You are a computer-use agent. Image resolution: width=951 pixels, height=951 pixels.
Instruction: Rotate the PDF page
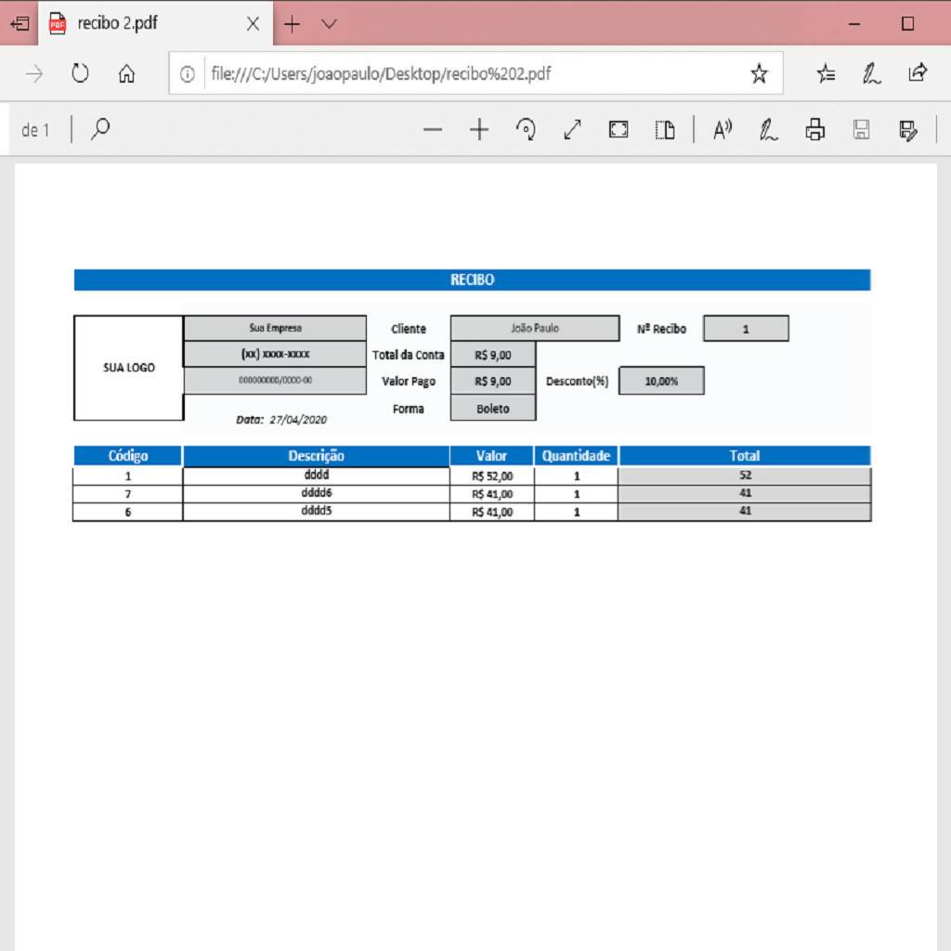click(x=526, y=130)
